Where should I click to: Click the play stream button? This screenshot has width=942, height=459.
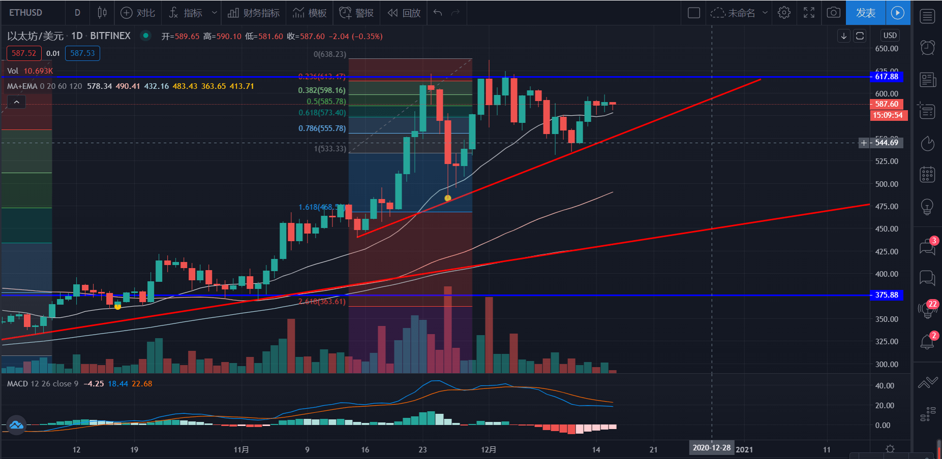(898, 13)
